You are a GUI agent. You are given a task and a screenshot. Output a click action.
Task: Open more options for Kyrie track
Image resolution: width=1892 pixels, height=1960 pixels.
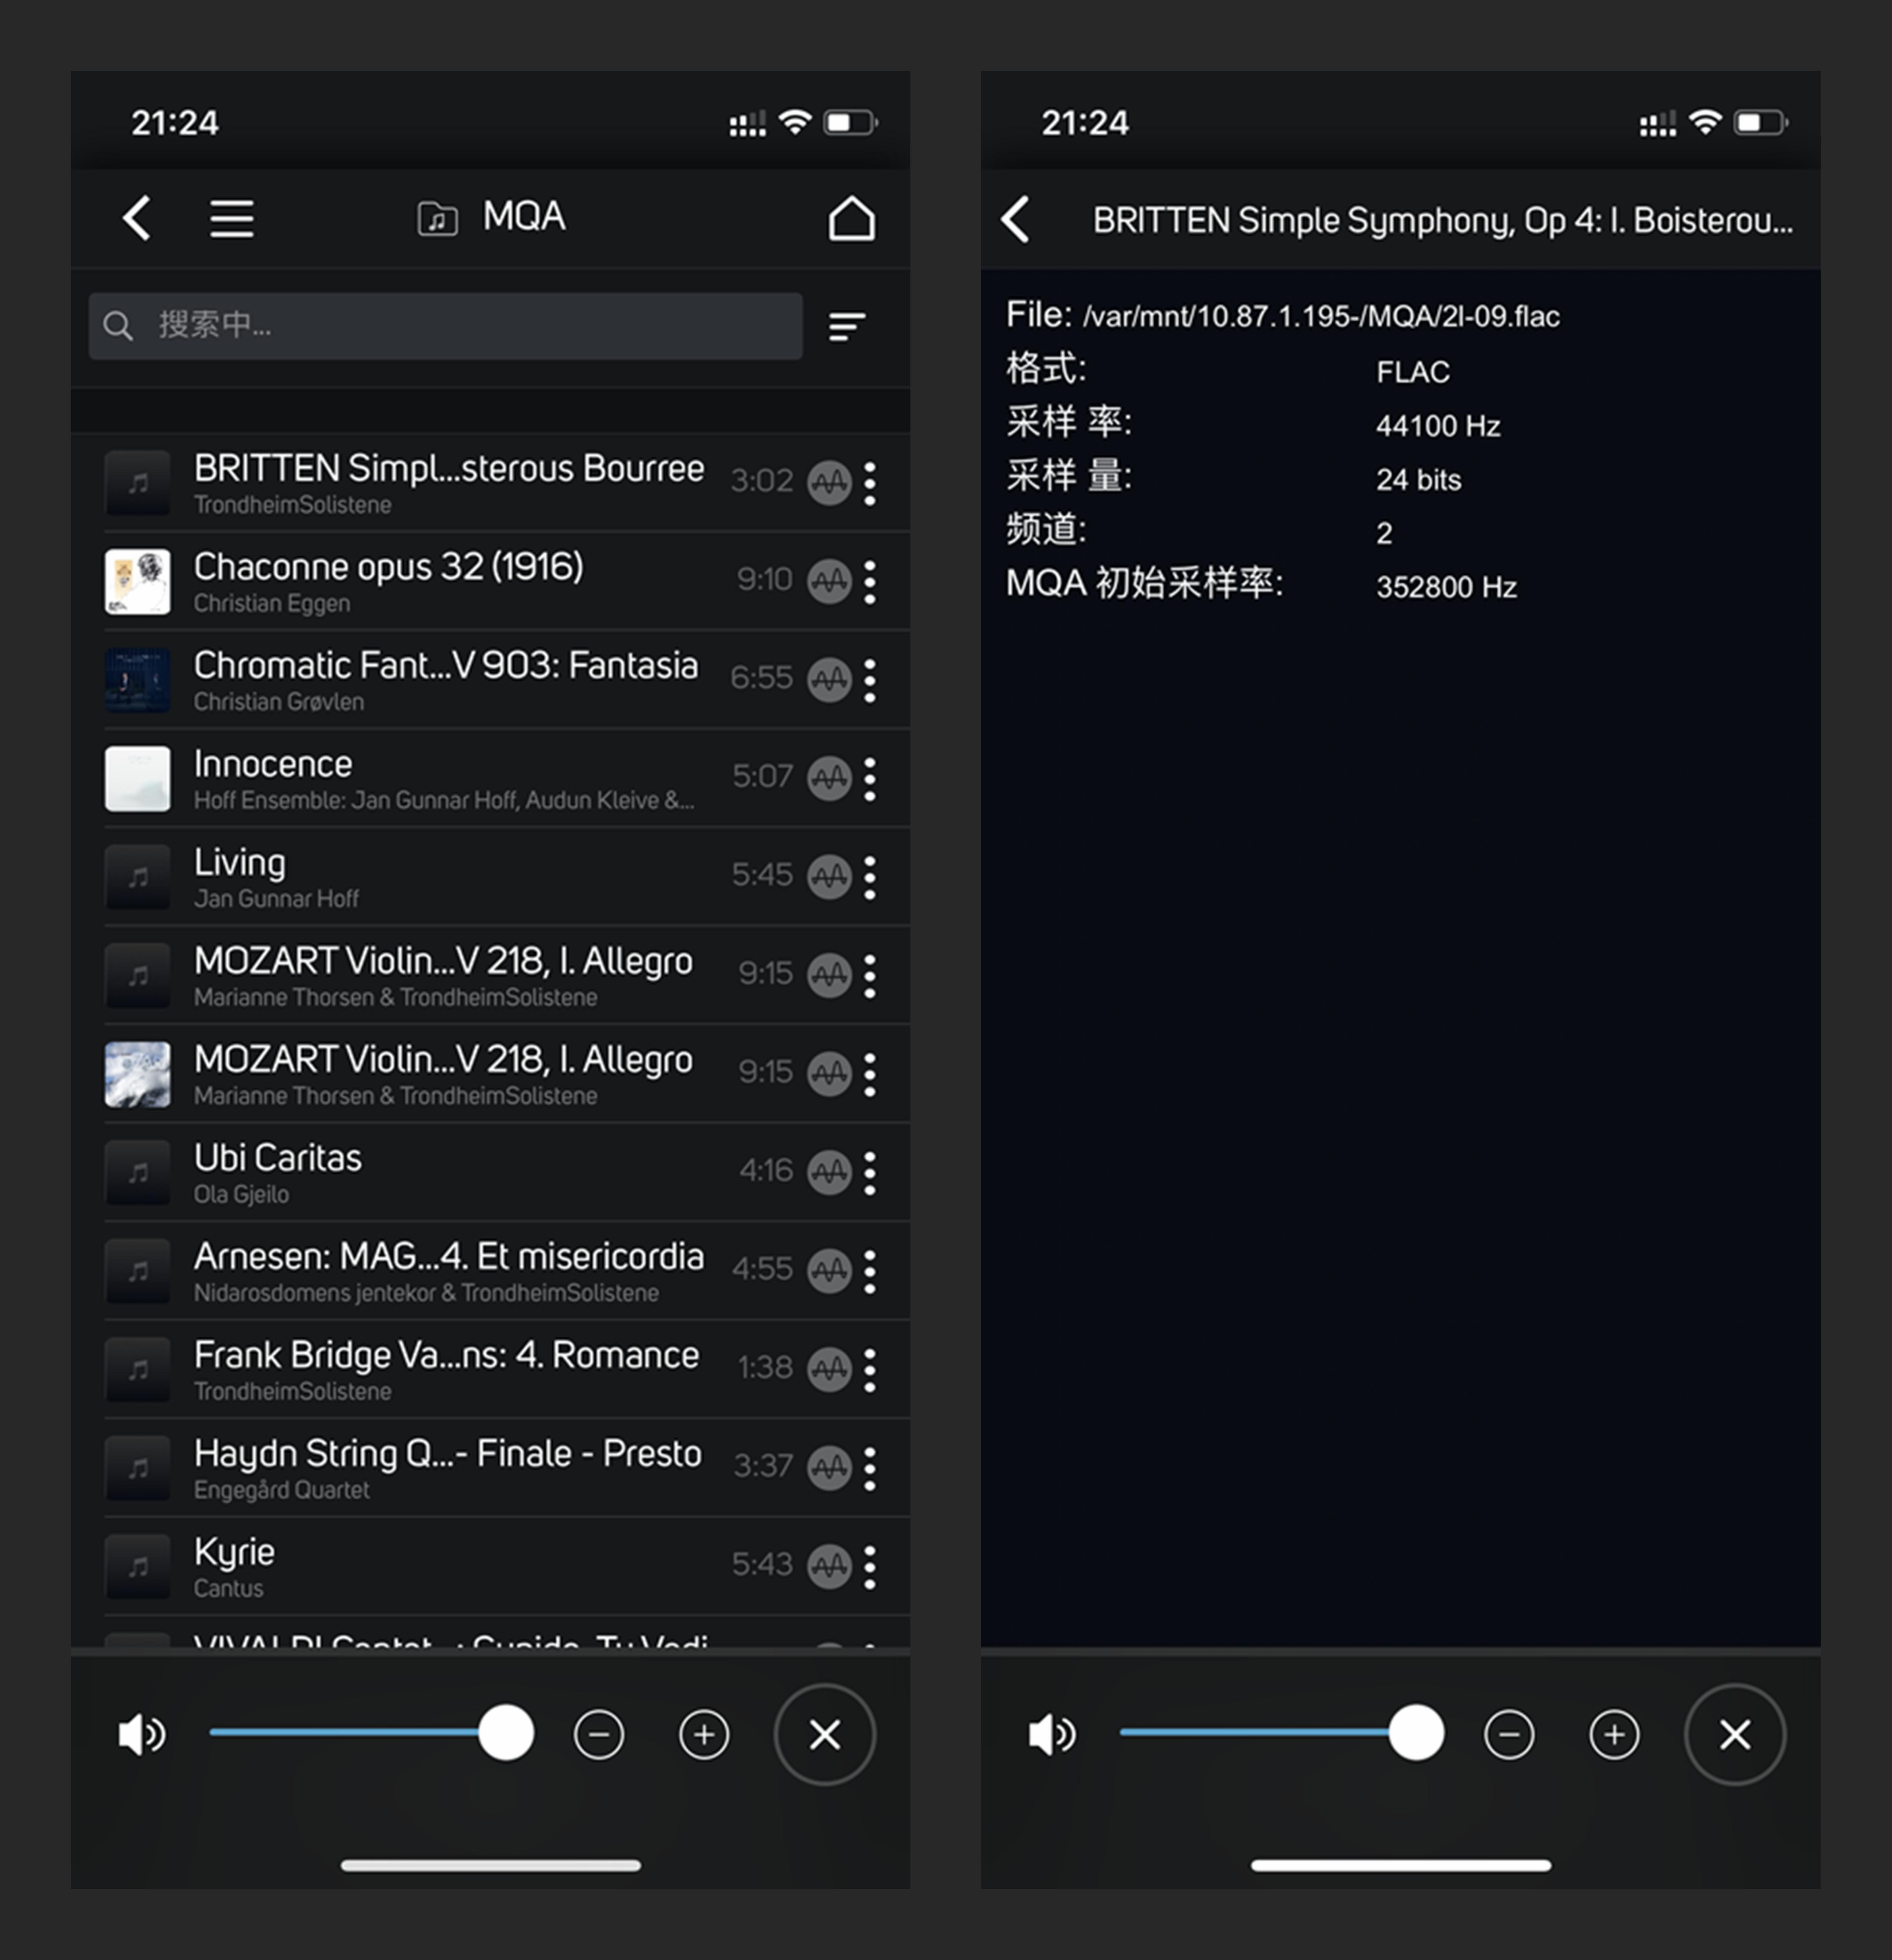(x=870, y=1566)
